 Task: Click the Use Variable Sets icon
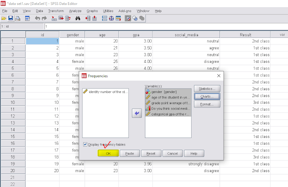point(135,18)
